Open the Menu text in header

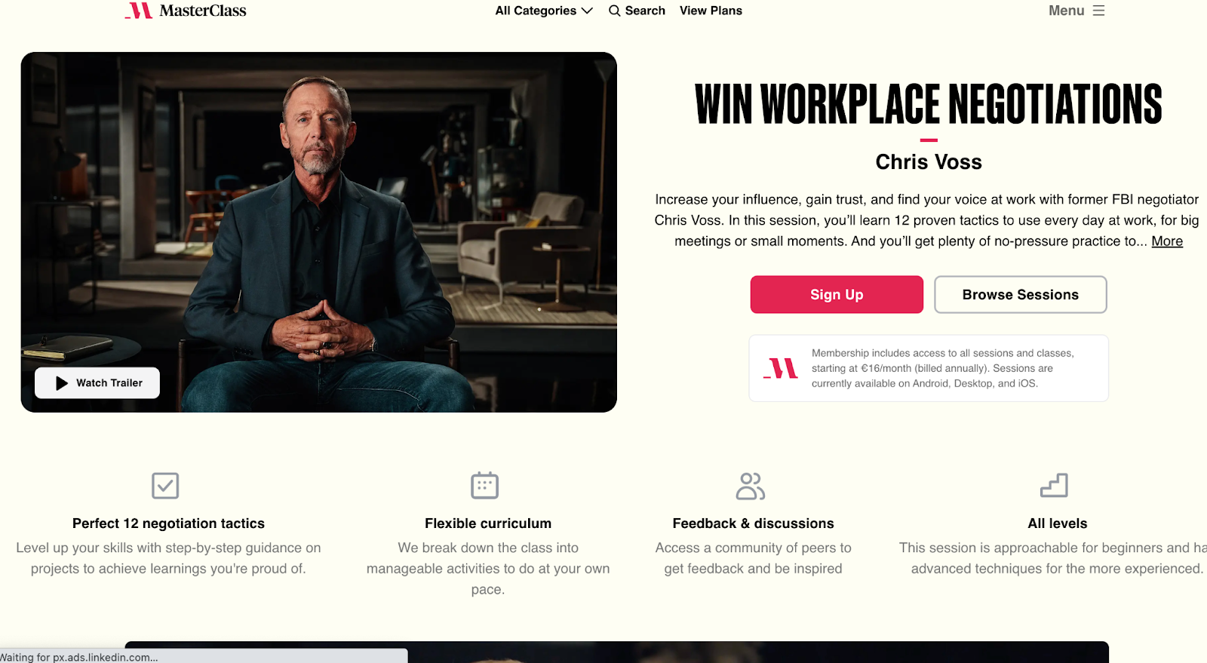(1066, 11)
